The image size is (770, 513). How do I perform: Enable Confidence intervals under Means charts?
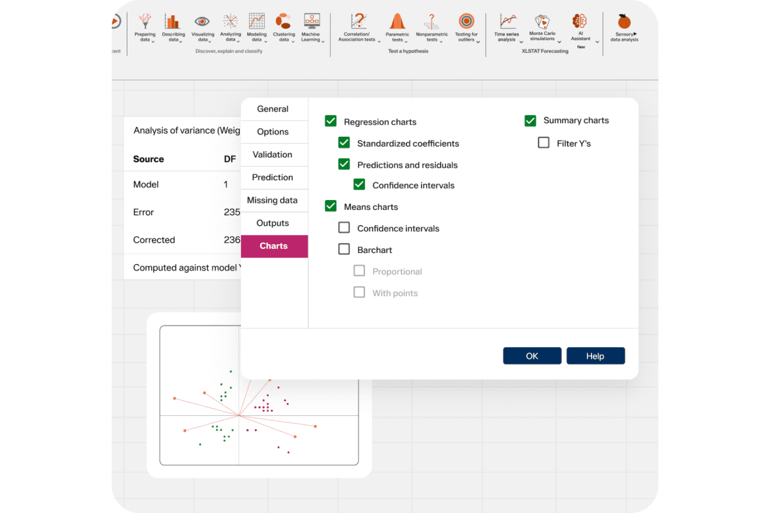(x=344, y=228)
